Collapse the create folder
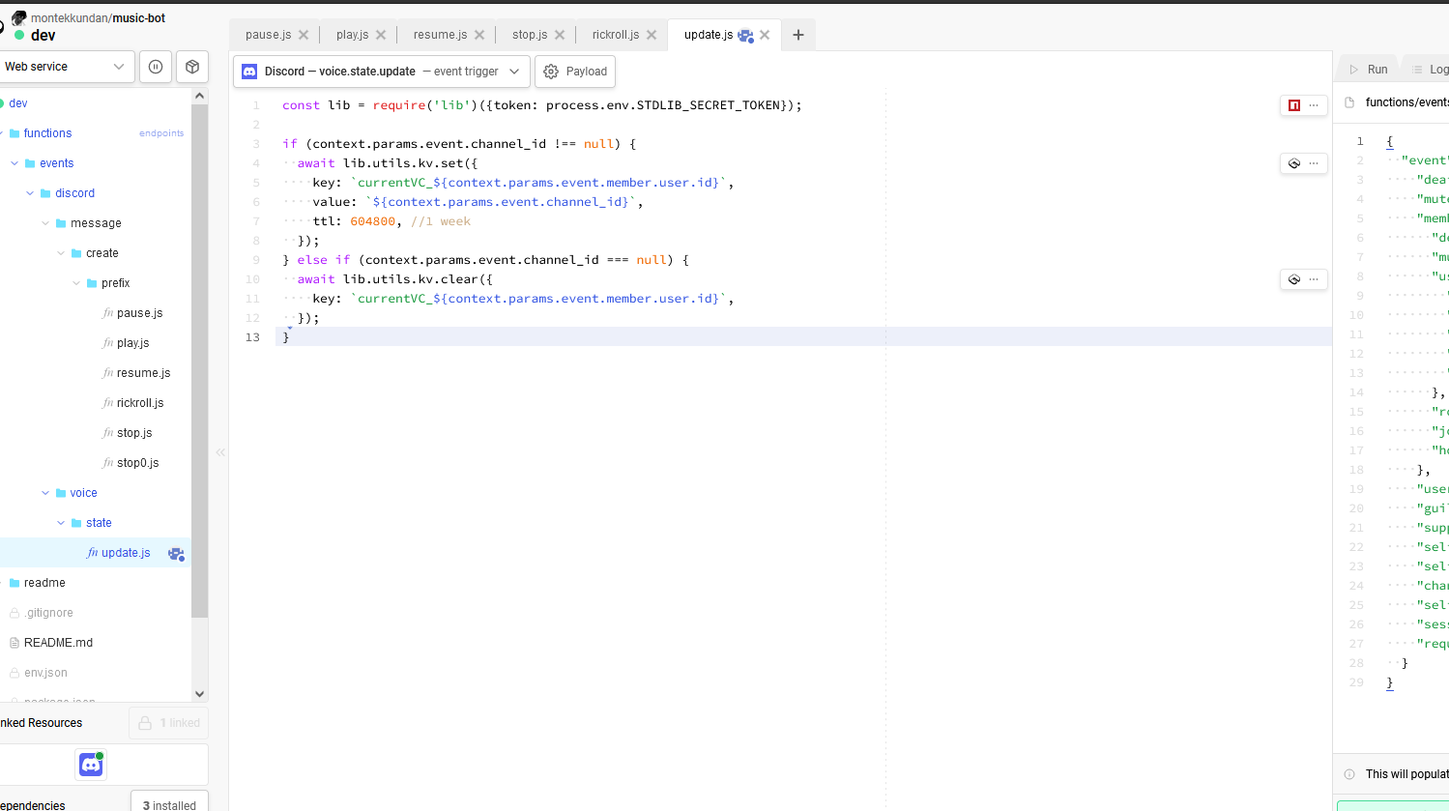The image size is (1449, 811). 61,253
